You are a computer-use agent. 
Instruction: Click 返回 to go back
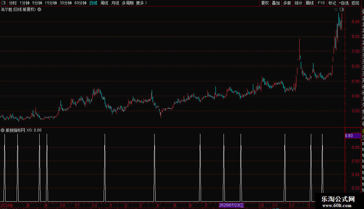pyautogui.click(x=355, y=3)
